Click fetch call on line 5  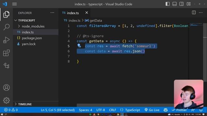(x=127, y=46)
